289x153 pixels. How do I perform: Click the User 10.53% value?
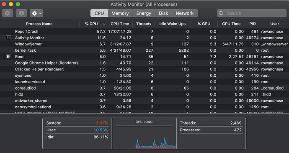click(x=101, y=130)
